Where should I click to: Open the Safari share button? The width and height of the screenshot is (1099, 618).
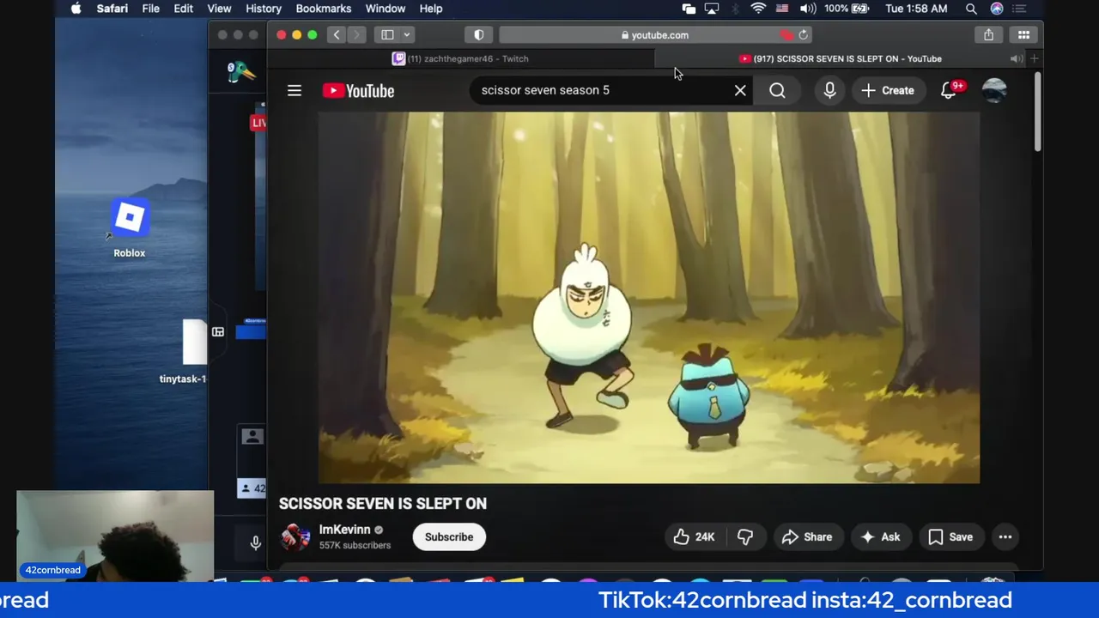click(988, 35)
